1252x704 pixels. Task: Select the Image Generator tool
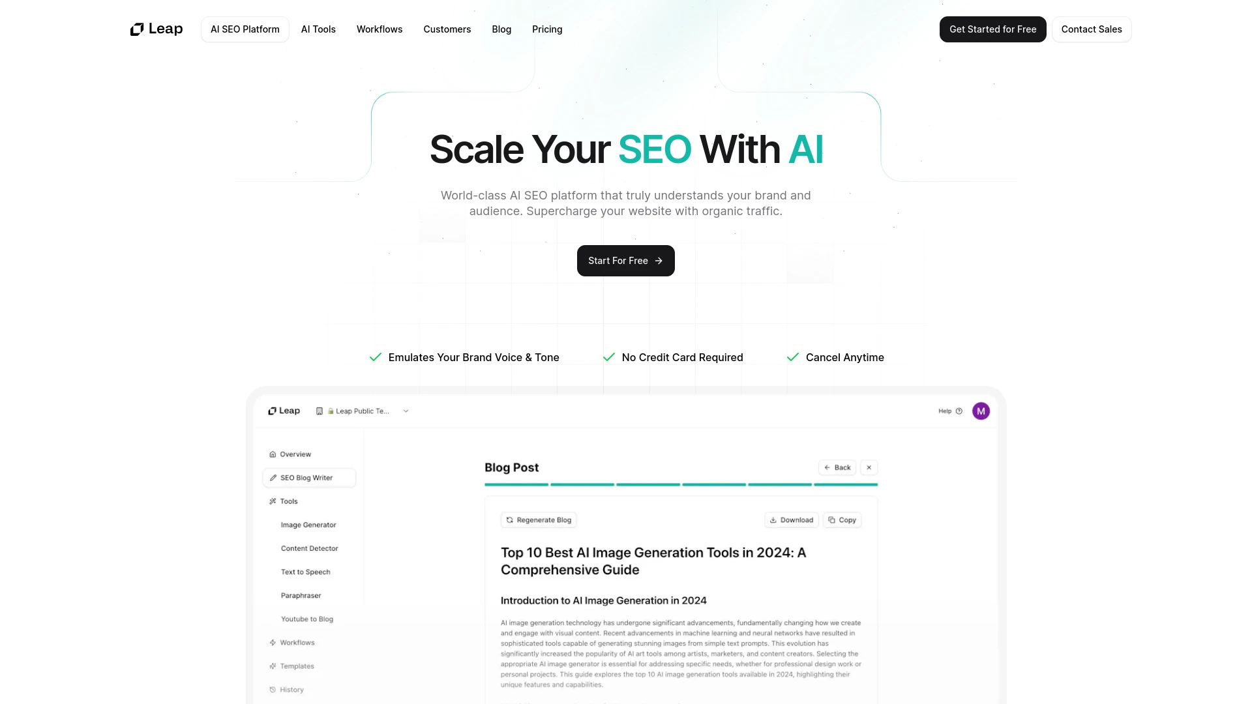tap(308, 524)
